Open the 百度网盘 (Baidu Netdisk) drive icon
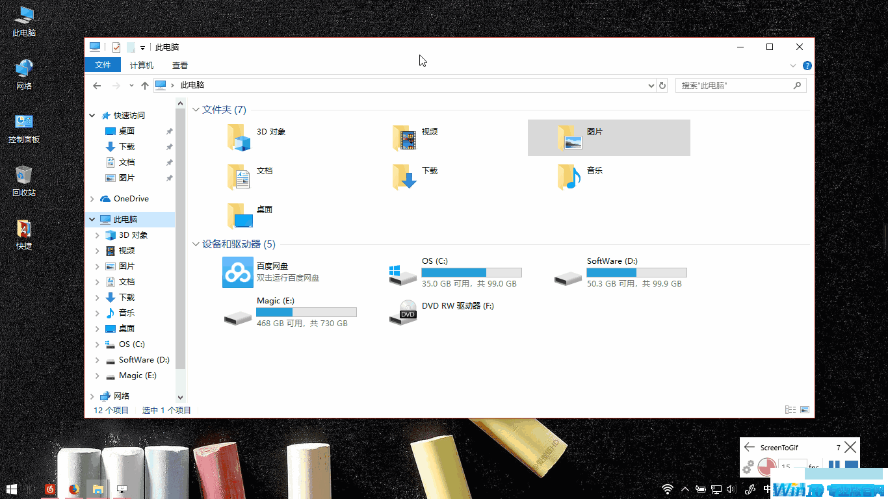888x499 pixels. [237, 272]
